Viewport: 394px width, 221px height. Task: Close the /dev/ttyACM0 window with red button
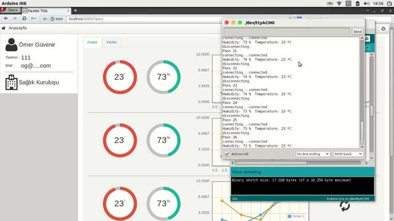tap(227, 23)
